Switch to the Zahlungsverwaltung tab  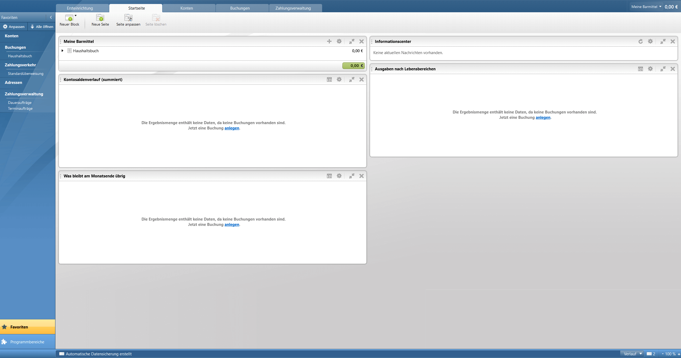293,8
